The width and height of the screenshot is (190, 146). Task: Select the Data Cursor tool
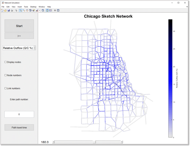34,11
